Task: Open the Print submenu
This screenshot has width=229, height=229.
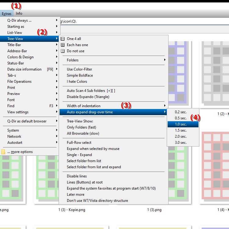Action: point(29,88)
